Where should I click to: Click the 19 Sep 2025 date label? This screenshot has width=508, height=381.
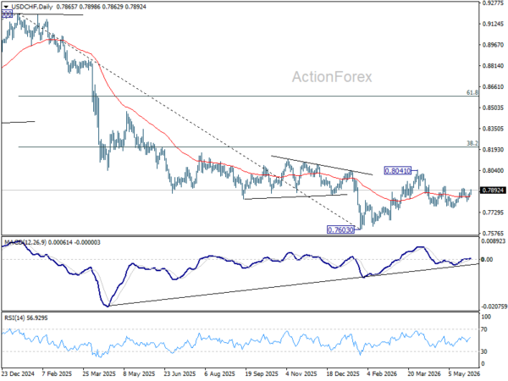261,374
